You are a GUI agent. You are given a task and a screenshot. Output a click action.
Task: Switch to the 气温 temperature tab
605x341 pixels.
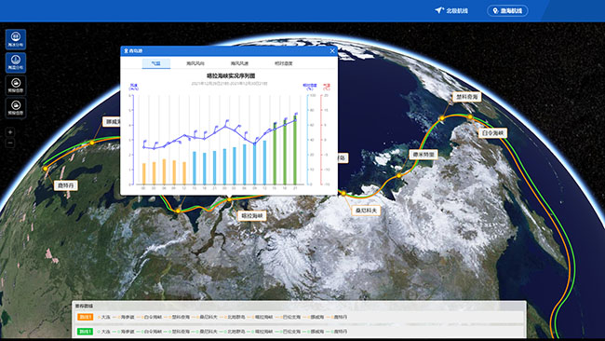tap(155, 63)
